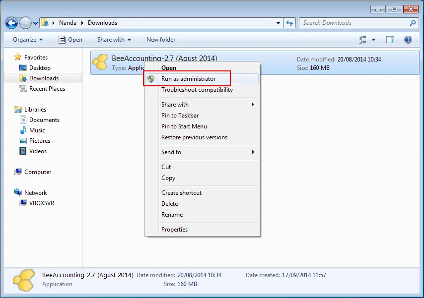The width and height of the screenshot is (424, 298).
Task: Go back with the blue Back arrow button
Action: (11, 23)
